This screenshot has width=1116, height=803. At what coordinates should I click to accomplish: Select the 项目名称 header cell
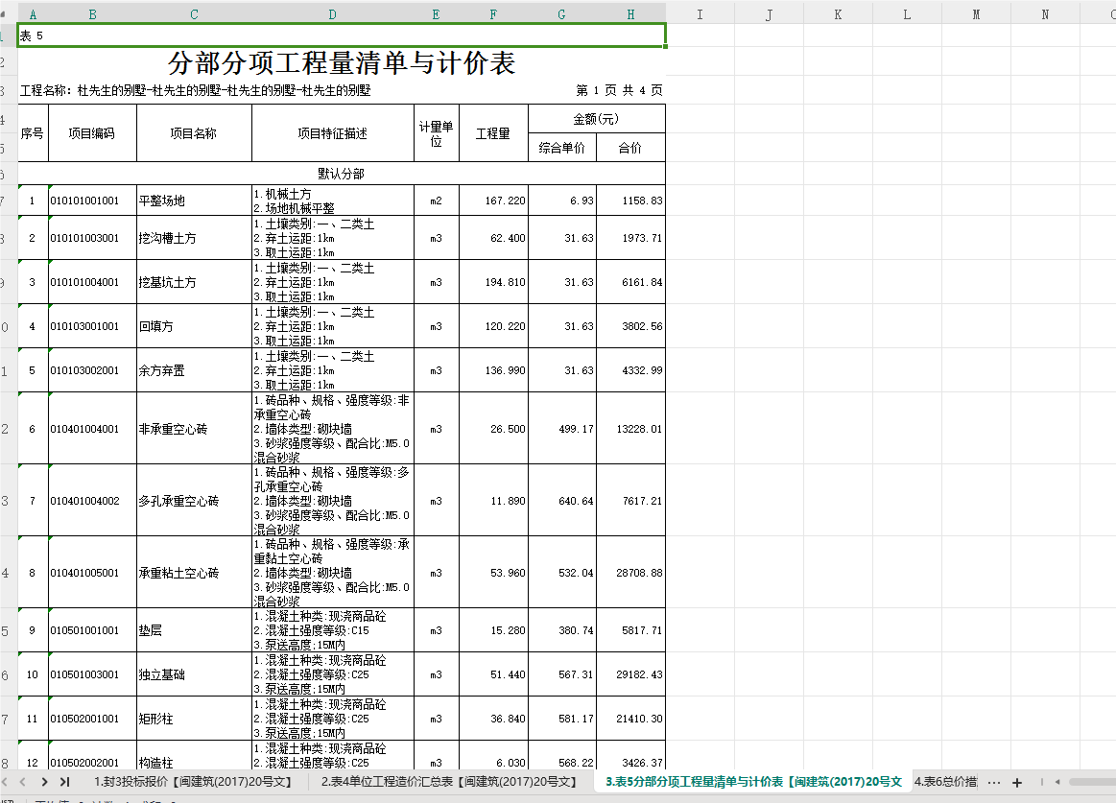coord(194,133)
